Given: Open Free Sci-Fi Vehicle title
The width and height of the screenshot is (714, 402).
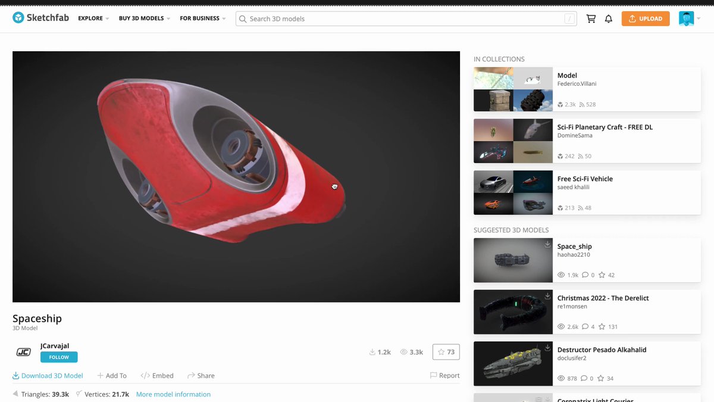Looking at the screenshot, I should (585, 179).
